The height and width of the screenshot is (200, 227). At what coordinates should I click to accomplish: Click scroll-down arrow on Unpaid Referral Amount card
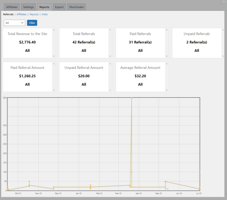pos(110,90)
